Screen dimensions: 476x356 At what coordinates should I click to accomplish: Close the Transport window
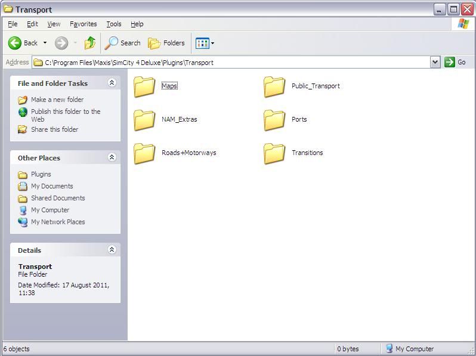pos(468,10)
